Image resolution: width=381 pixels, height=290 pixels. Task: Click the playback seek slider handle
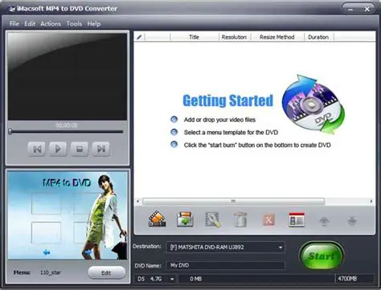click(x=10, y=132)
